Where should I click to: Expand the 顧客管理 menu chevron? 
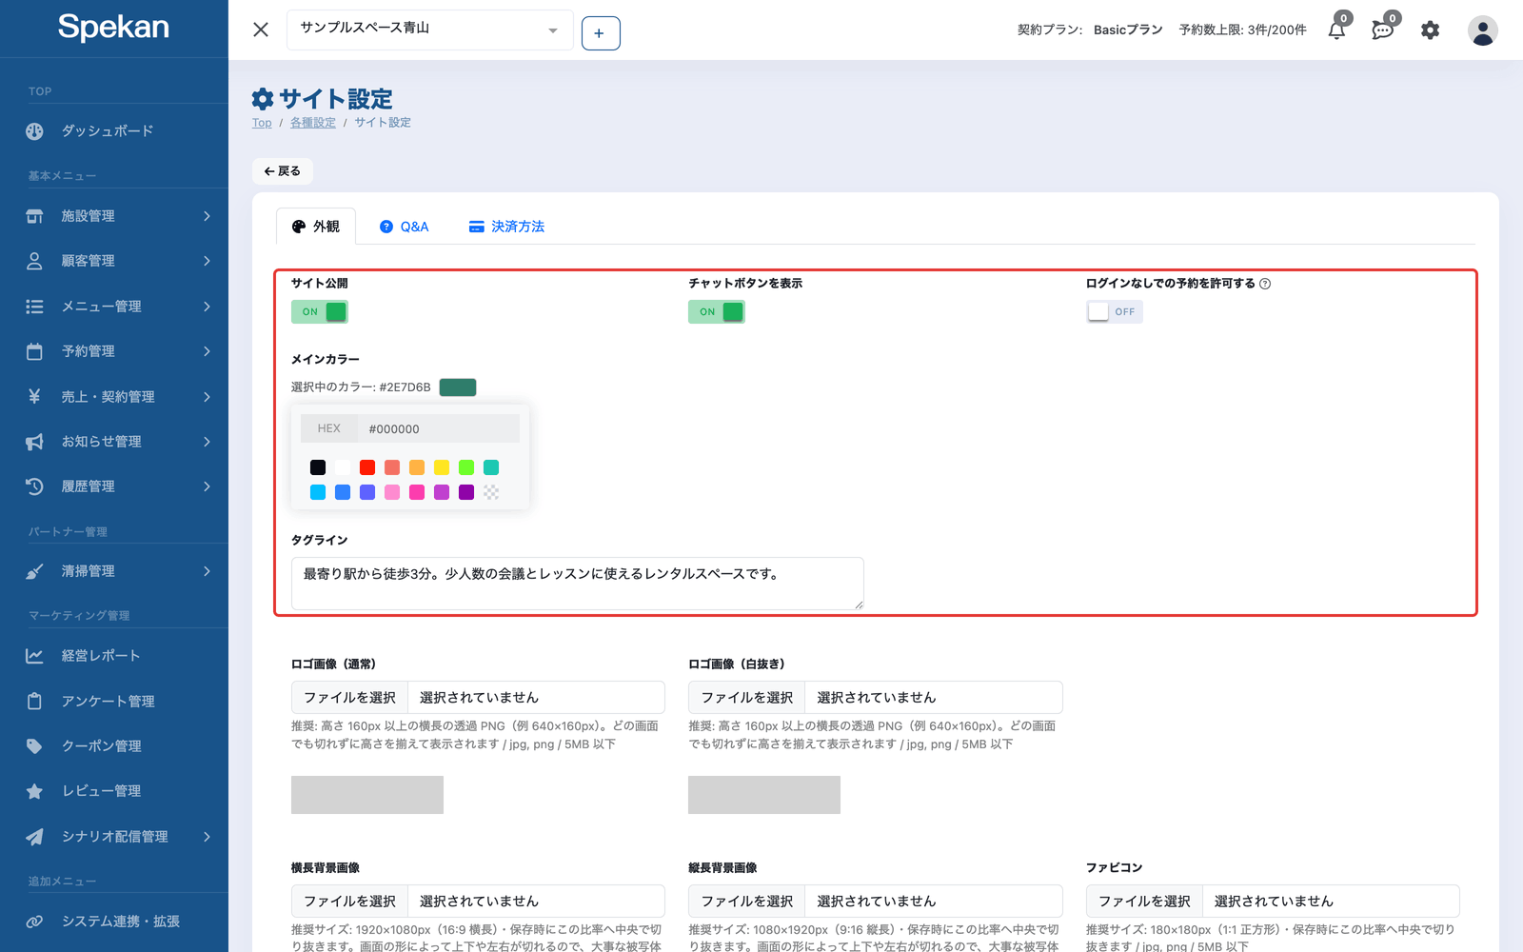(x=207, y=261)
